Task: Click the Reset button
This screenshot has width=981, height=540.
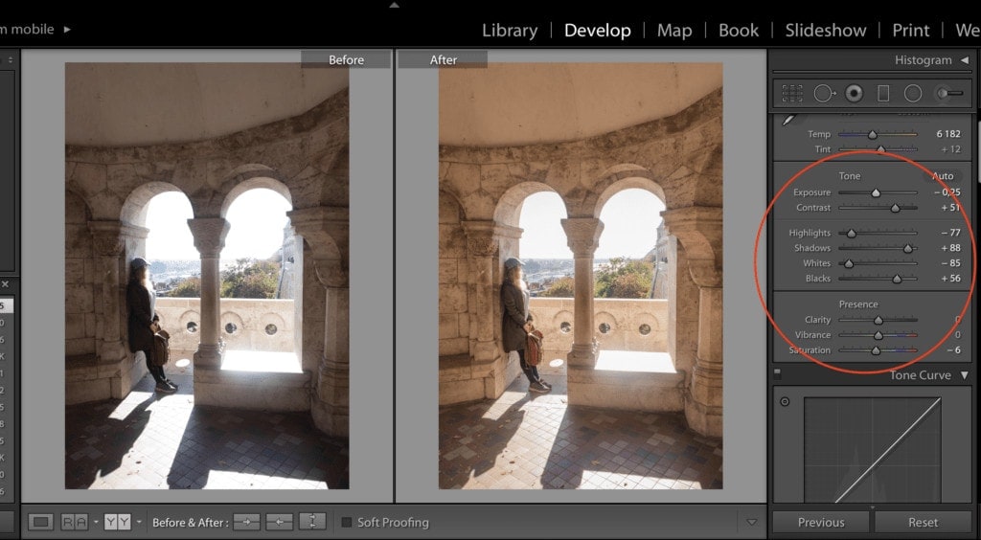Action: pyautogui.click(x=923, y=522)
